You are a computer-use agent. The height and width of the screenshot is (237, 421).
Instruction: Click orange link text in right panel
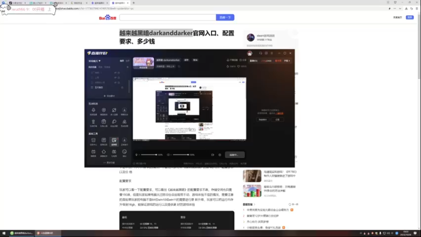279,113
